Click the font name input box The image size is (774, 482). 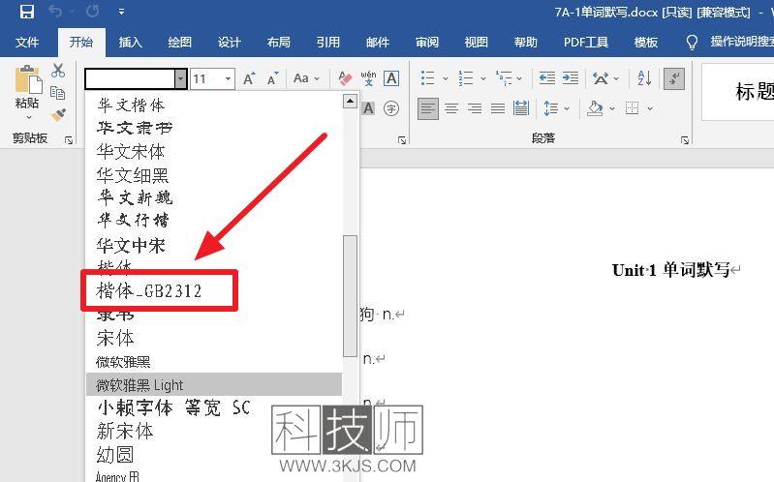131,79
